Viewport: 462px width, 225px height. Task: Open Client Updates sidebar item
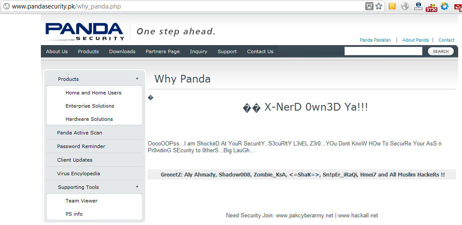point(75,160)
